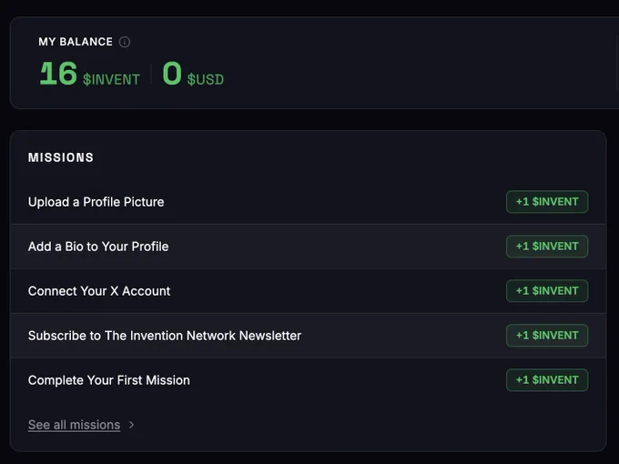Click the chevron beside See all missions
Viewport: 619px width, 464px height.
[131, 425]
